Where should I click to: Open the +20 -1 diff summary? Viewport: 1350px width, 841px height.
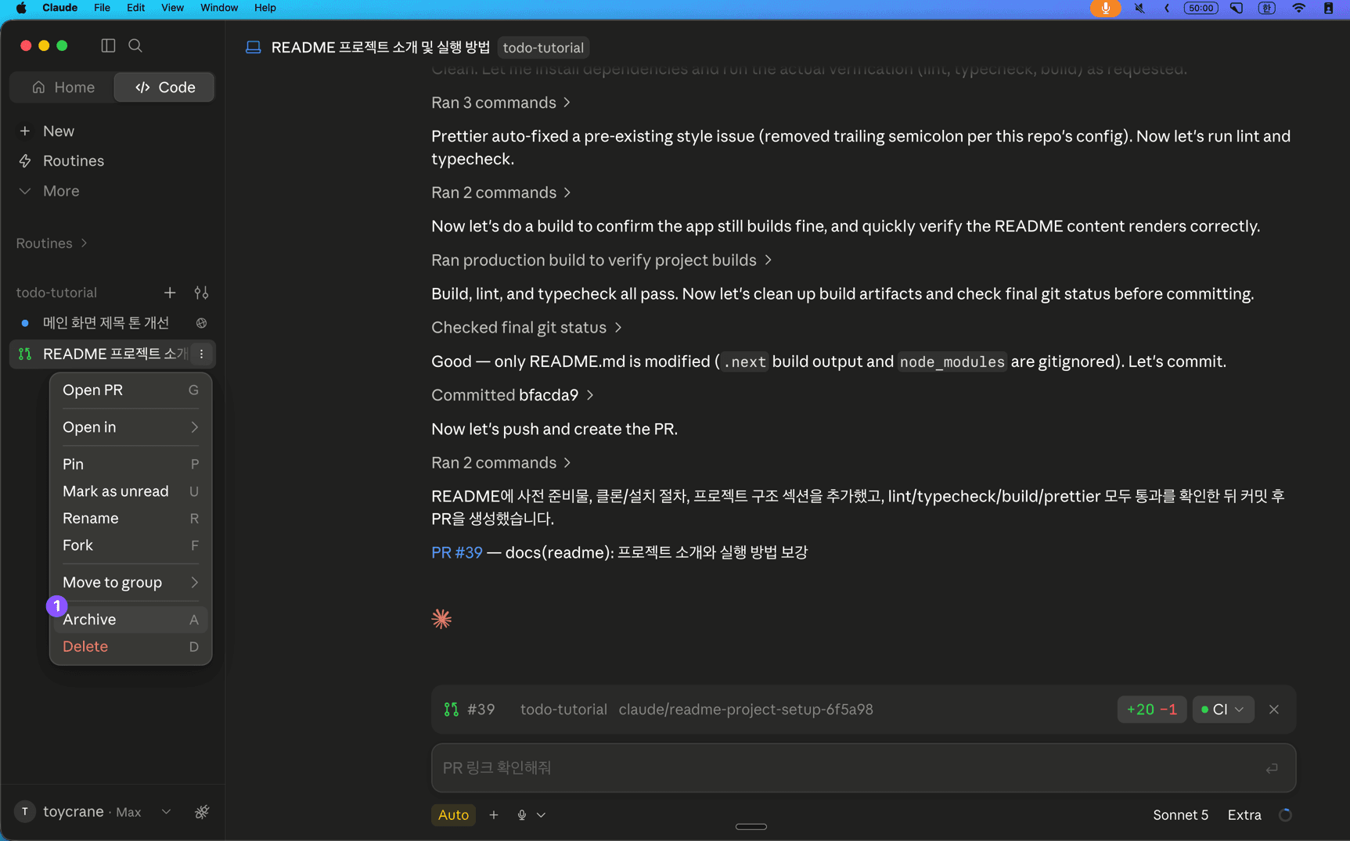pyautogui.click(x=1152, y=710)
